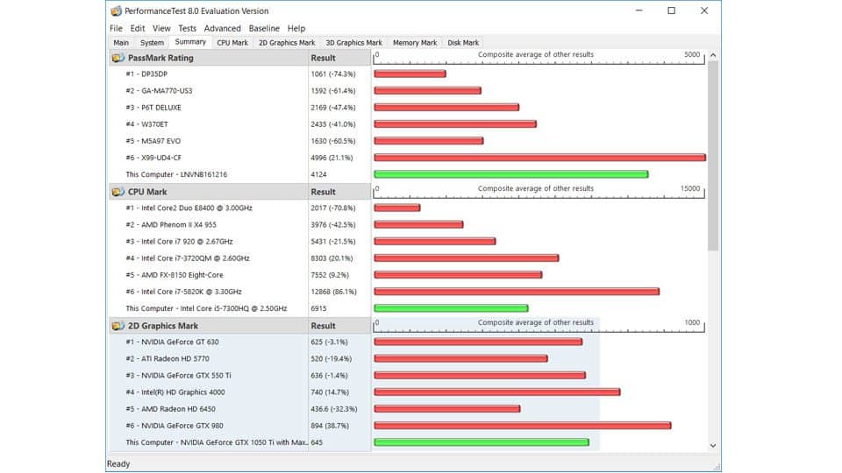
Task: Switch to the Disk Mark tab
Action: (463, 43)
